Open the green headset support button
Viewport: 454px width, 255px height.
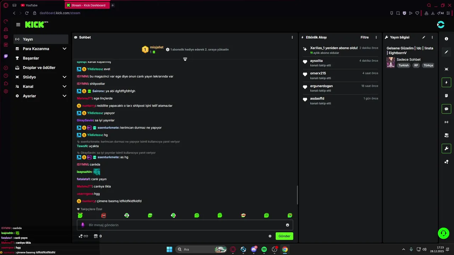pos(443,233)
